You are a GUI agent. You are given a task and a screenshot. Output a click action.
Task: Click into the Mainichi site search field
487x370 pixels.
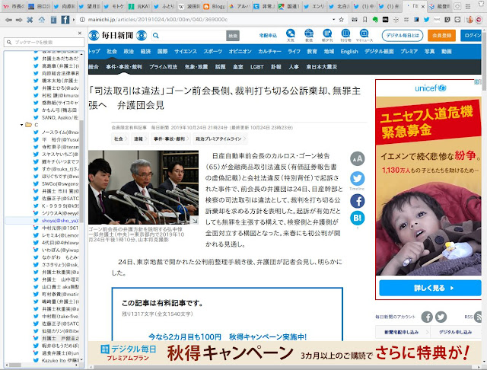(x=189, y=36)
